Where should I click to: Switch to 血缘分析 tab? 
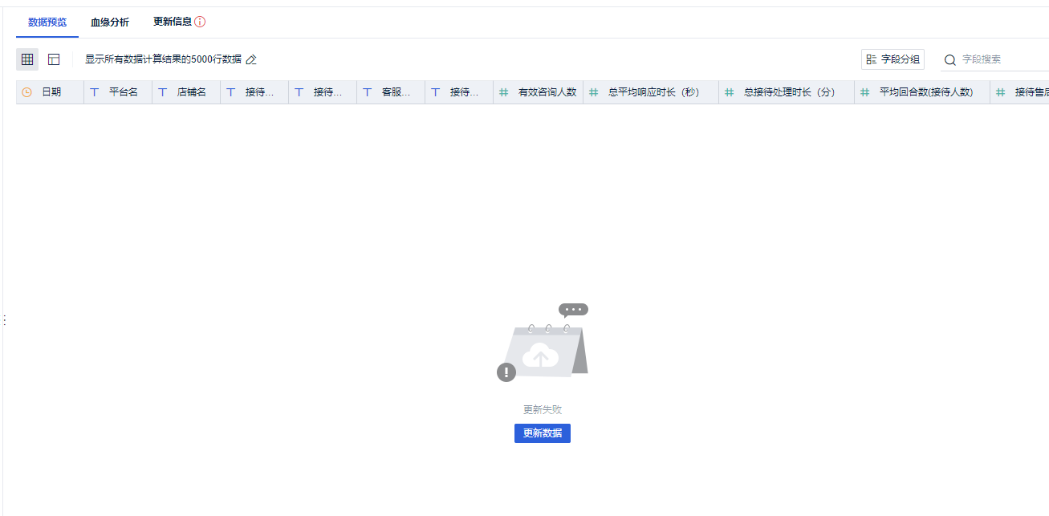(x=110, y=22)
